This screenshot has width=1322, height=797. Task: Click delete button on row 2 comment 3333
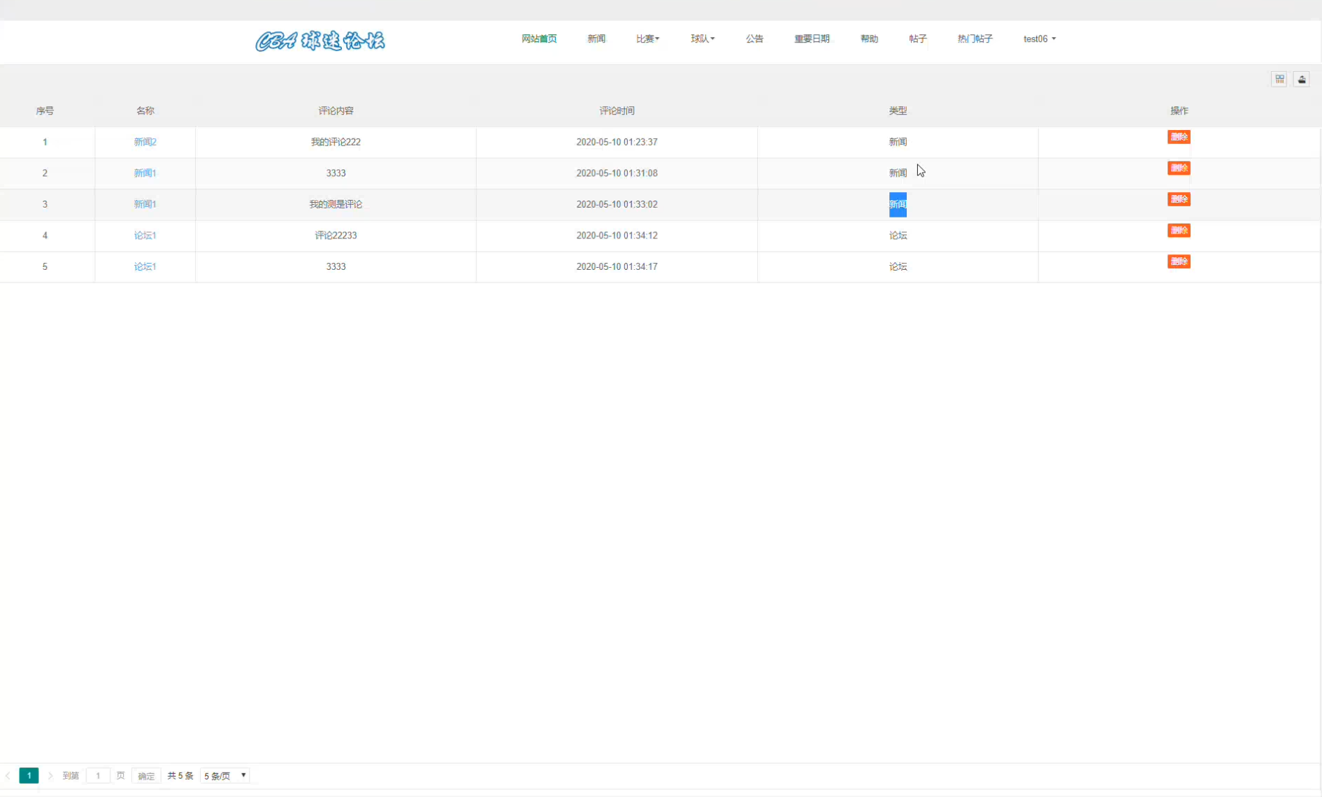[x=1179, y=168]
